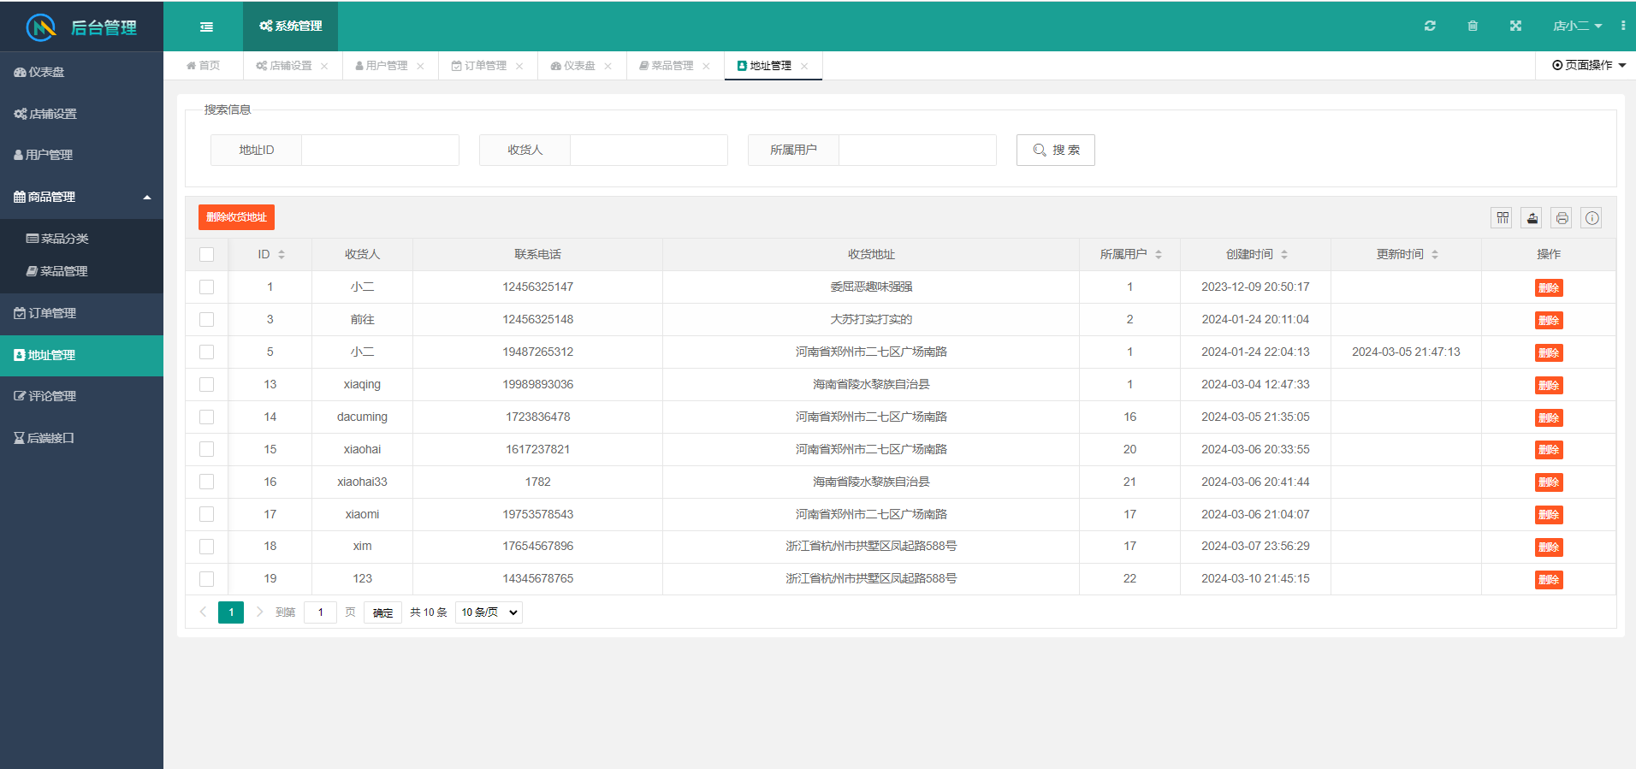This screenshot has height=769, width=1636.
Task: Close the 用户管理 tab
Action: (420, 66)
